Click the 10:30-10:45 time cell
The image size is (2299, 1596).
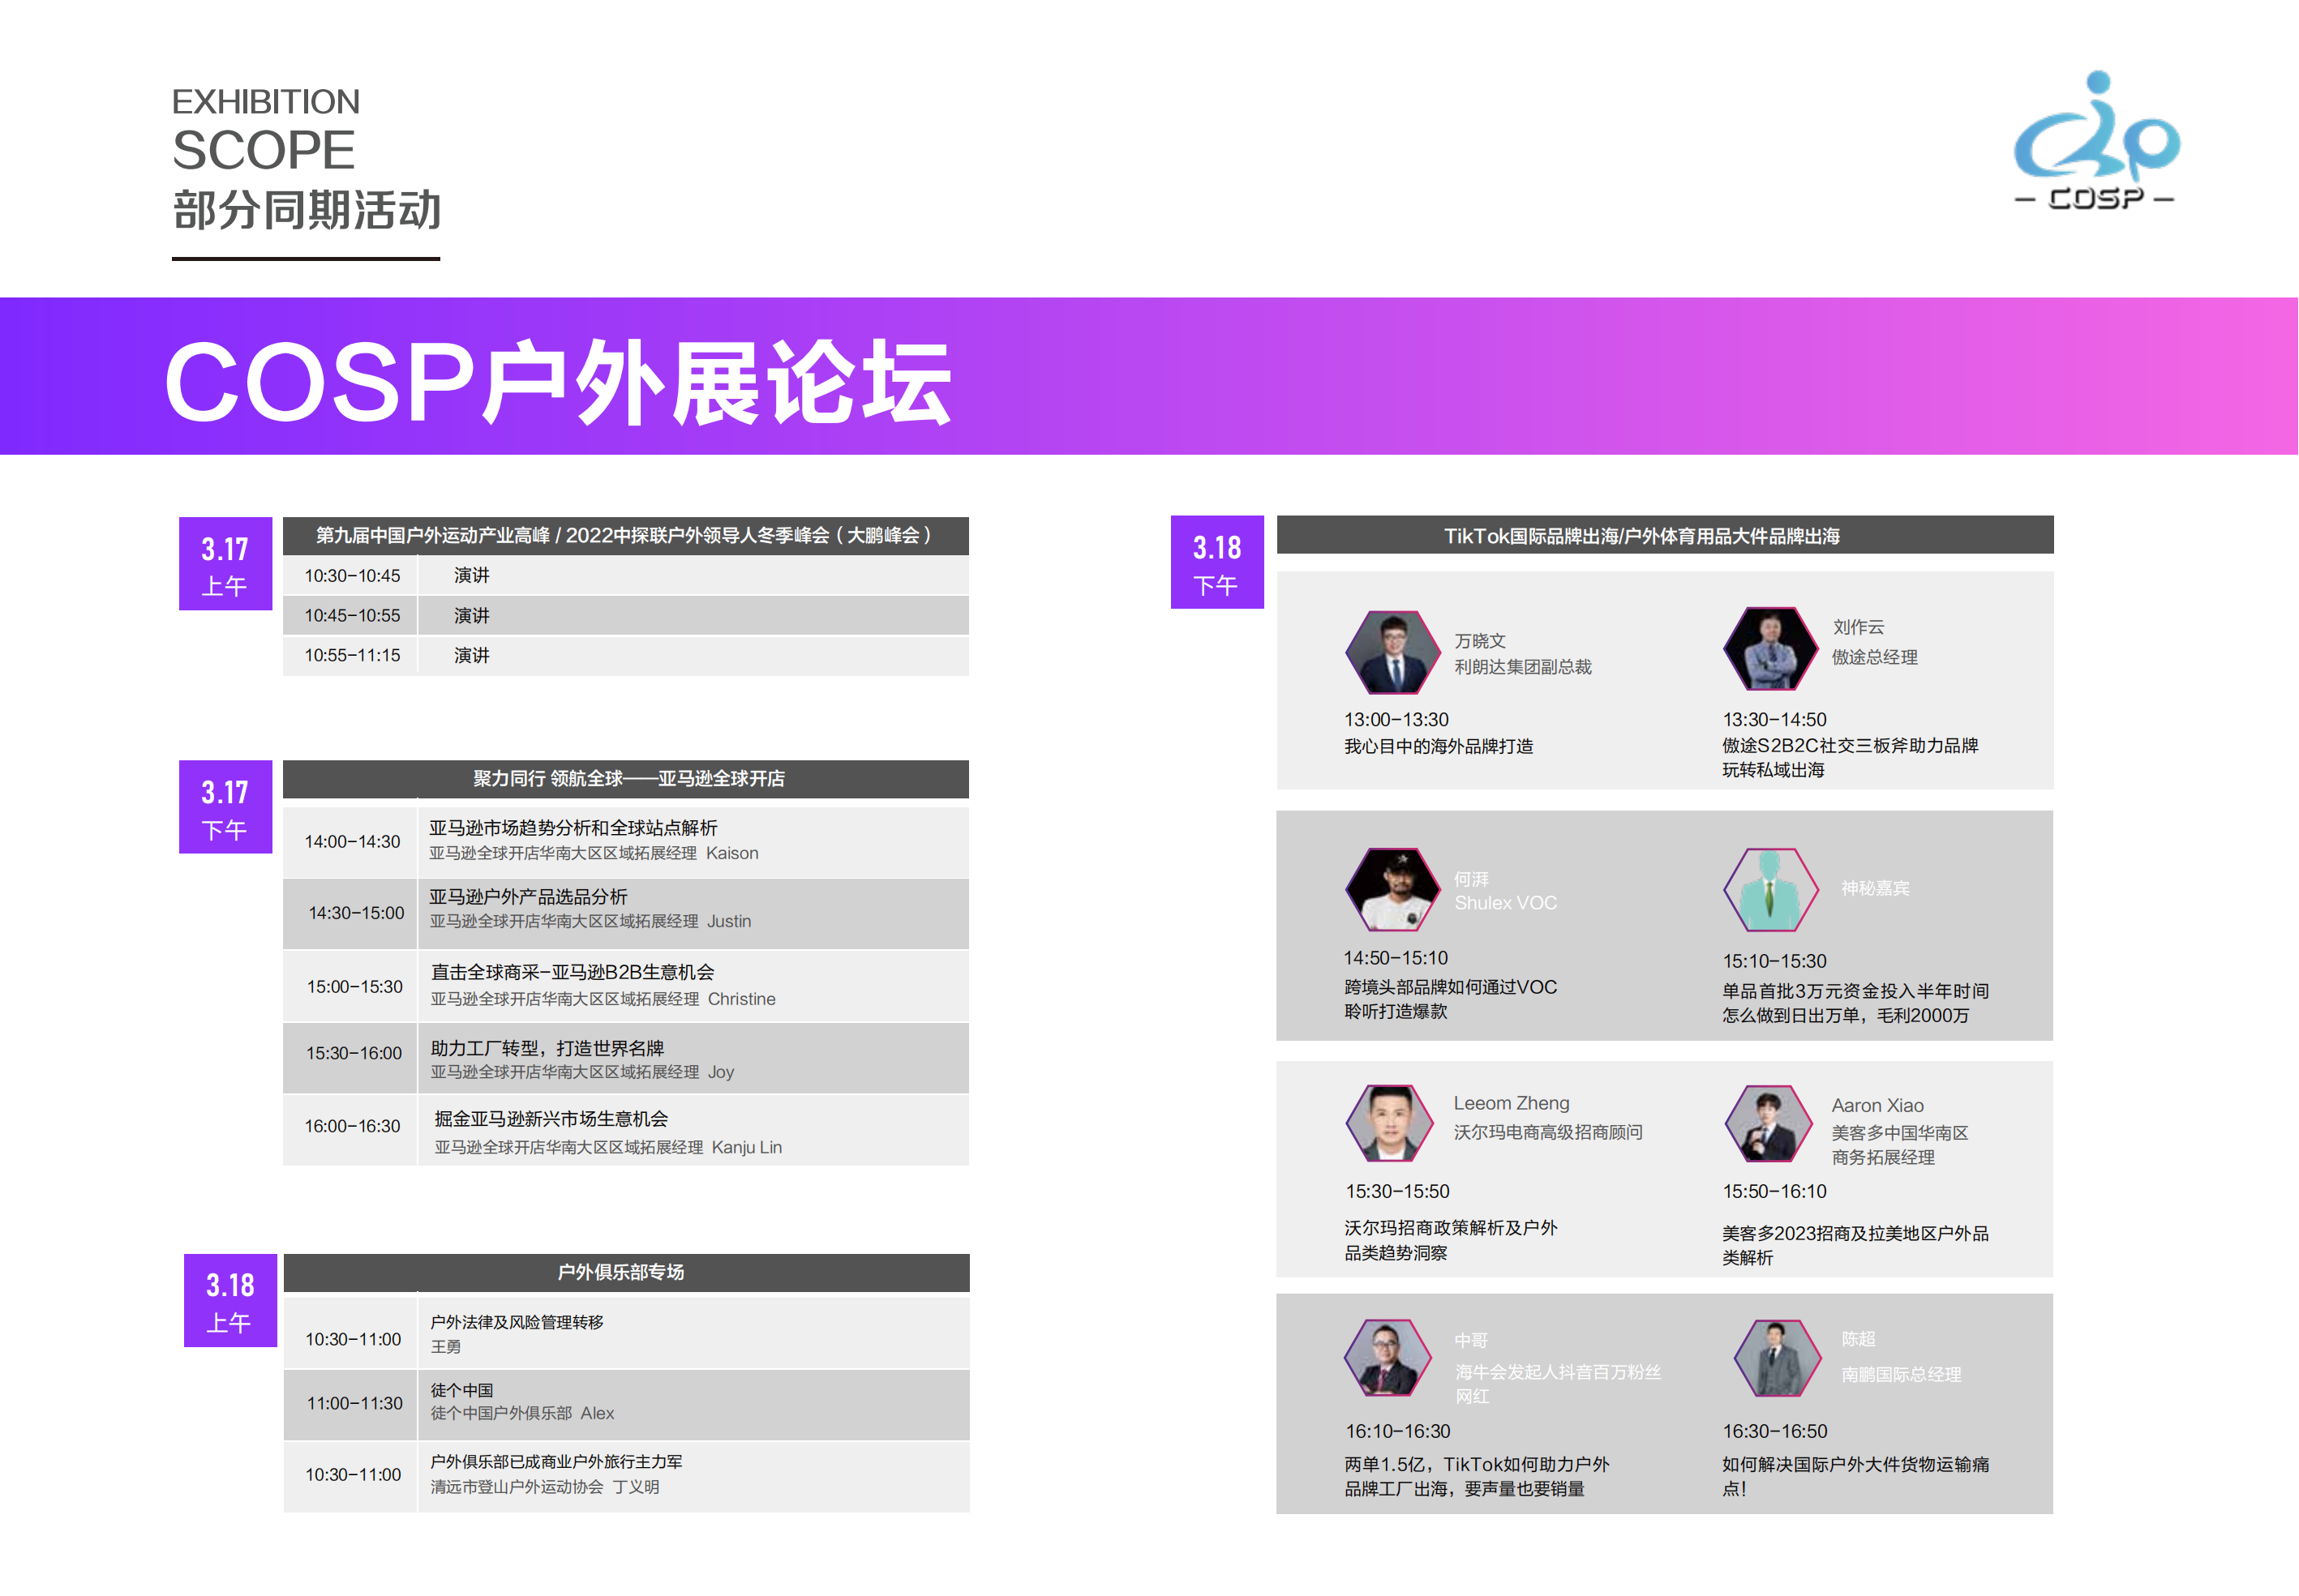[352, 576]
